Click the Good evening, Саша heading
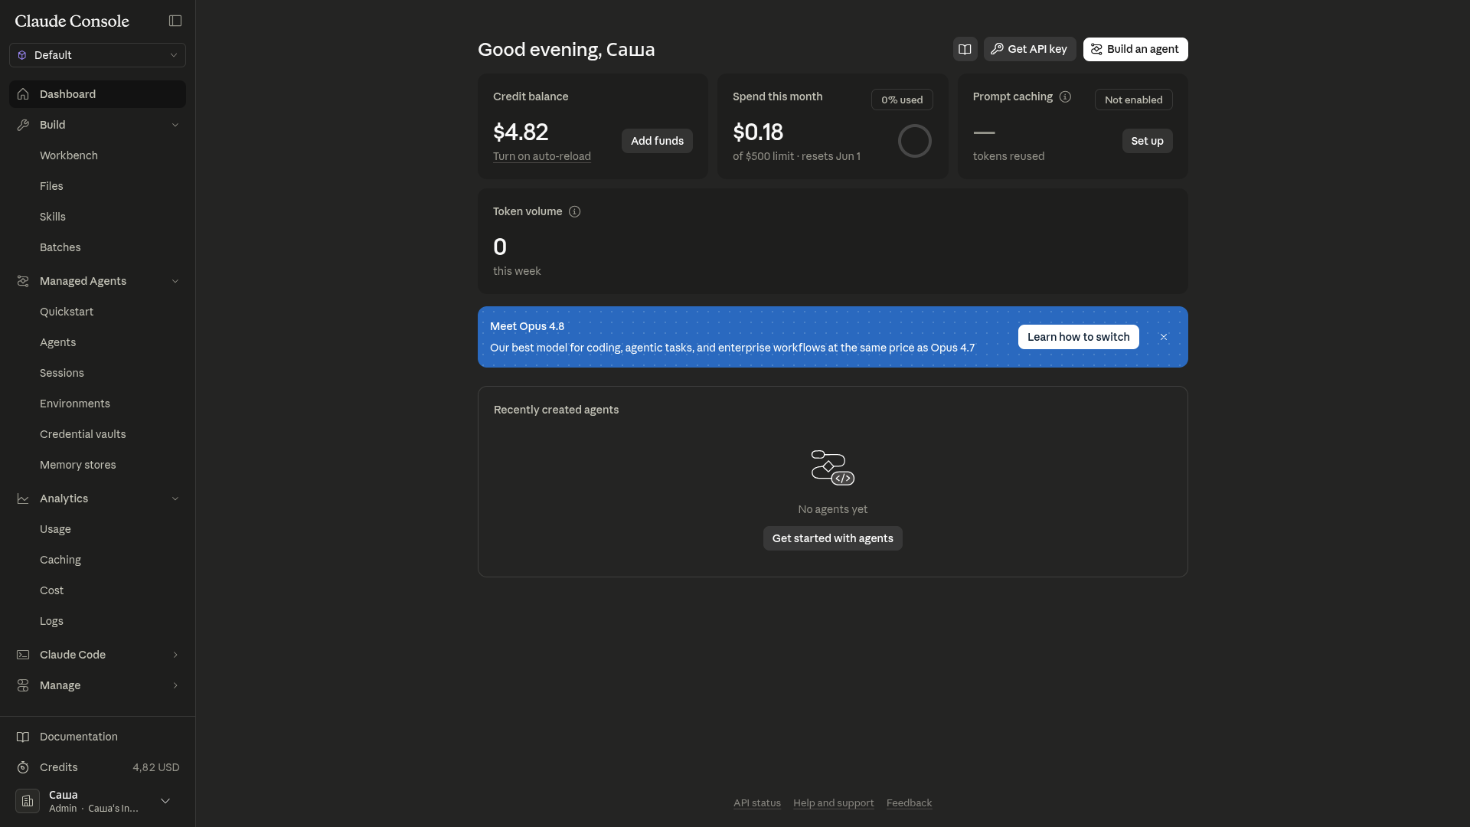The width and height of the screenshot is (1470, 827). 567,50
